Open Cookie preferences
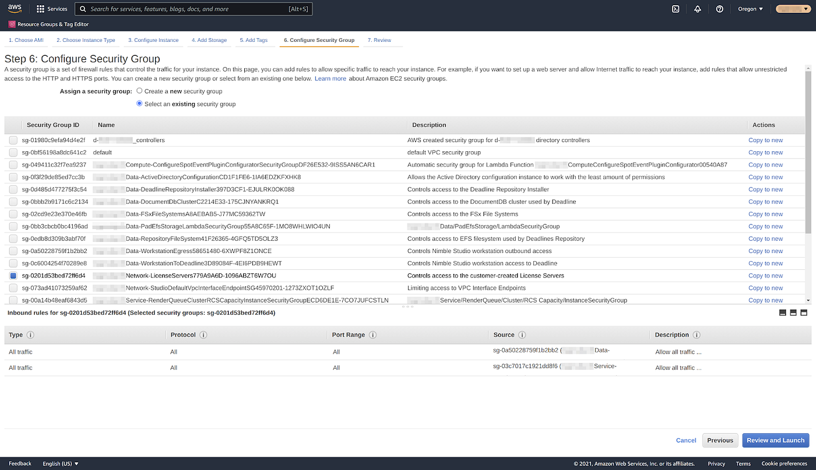 click(785, 464)
